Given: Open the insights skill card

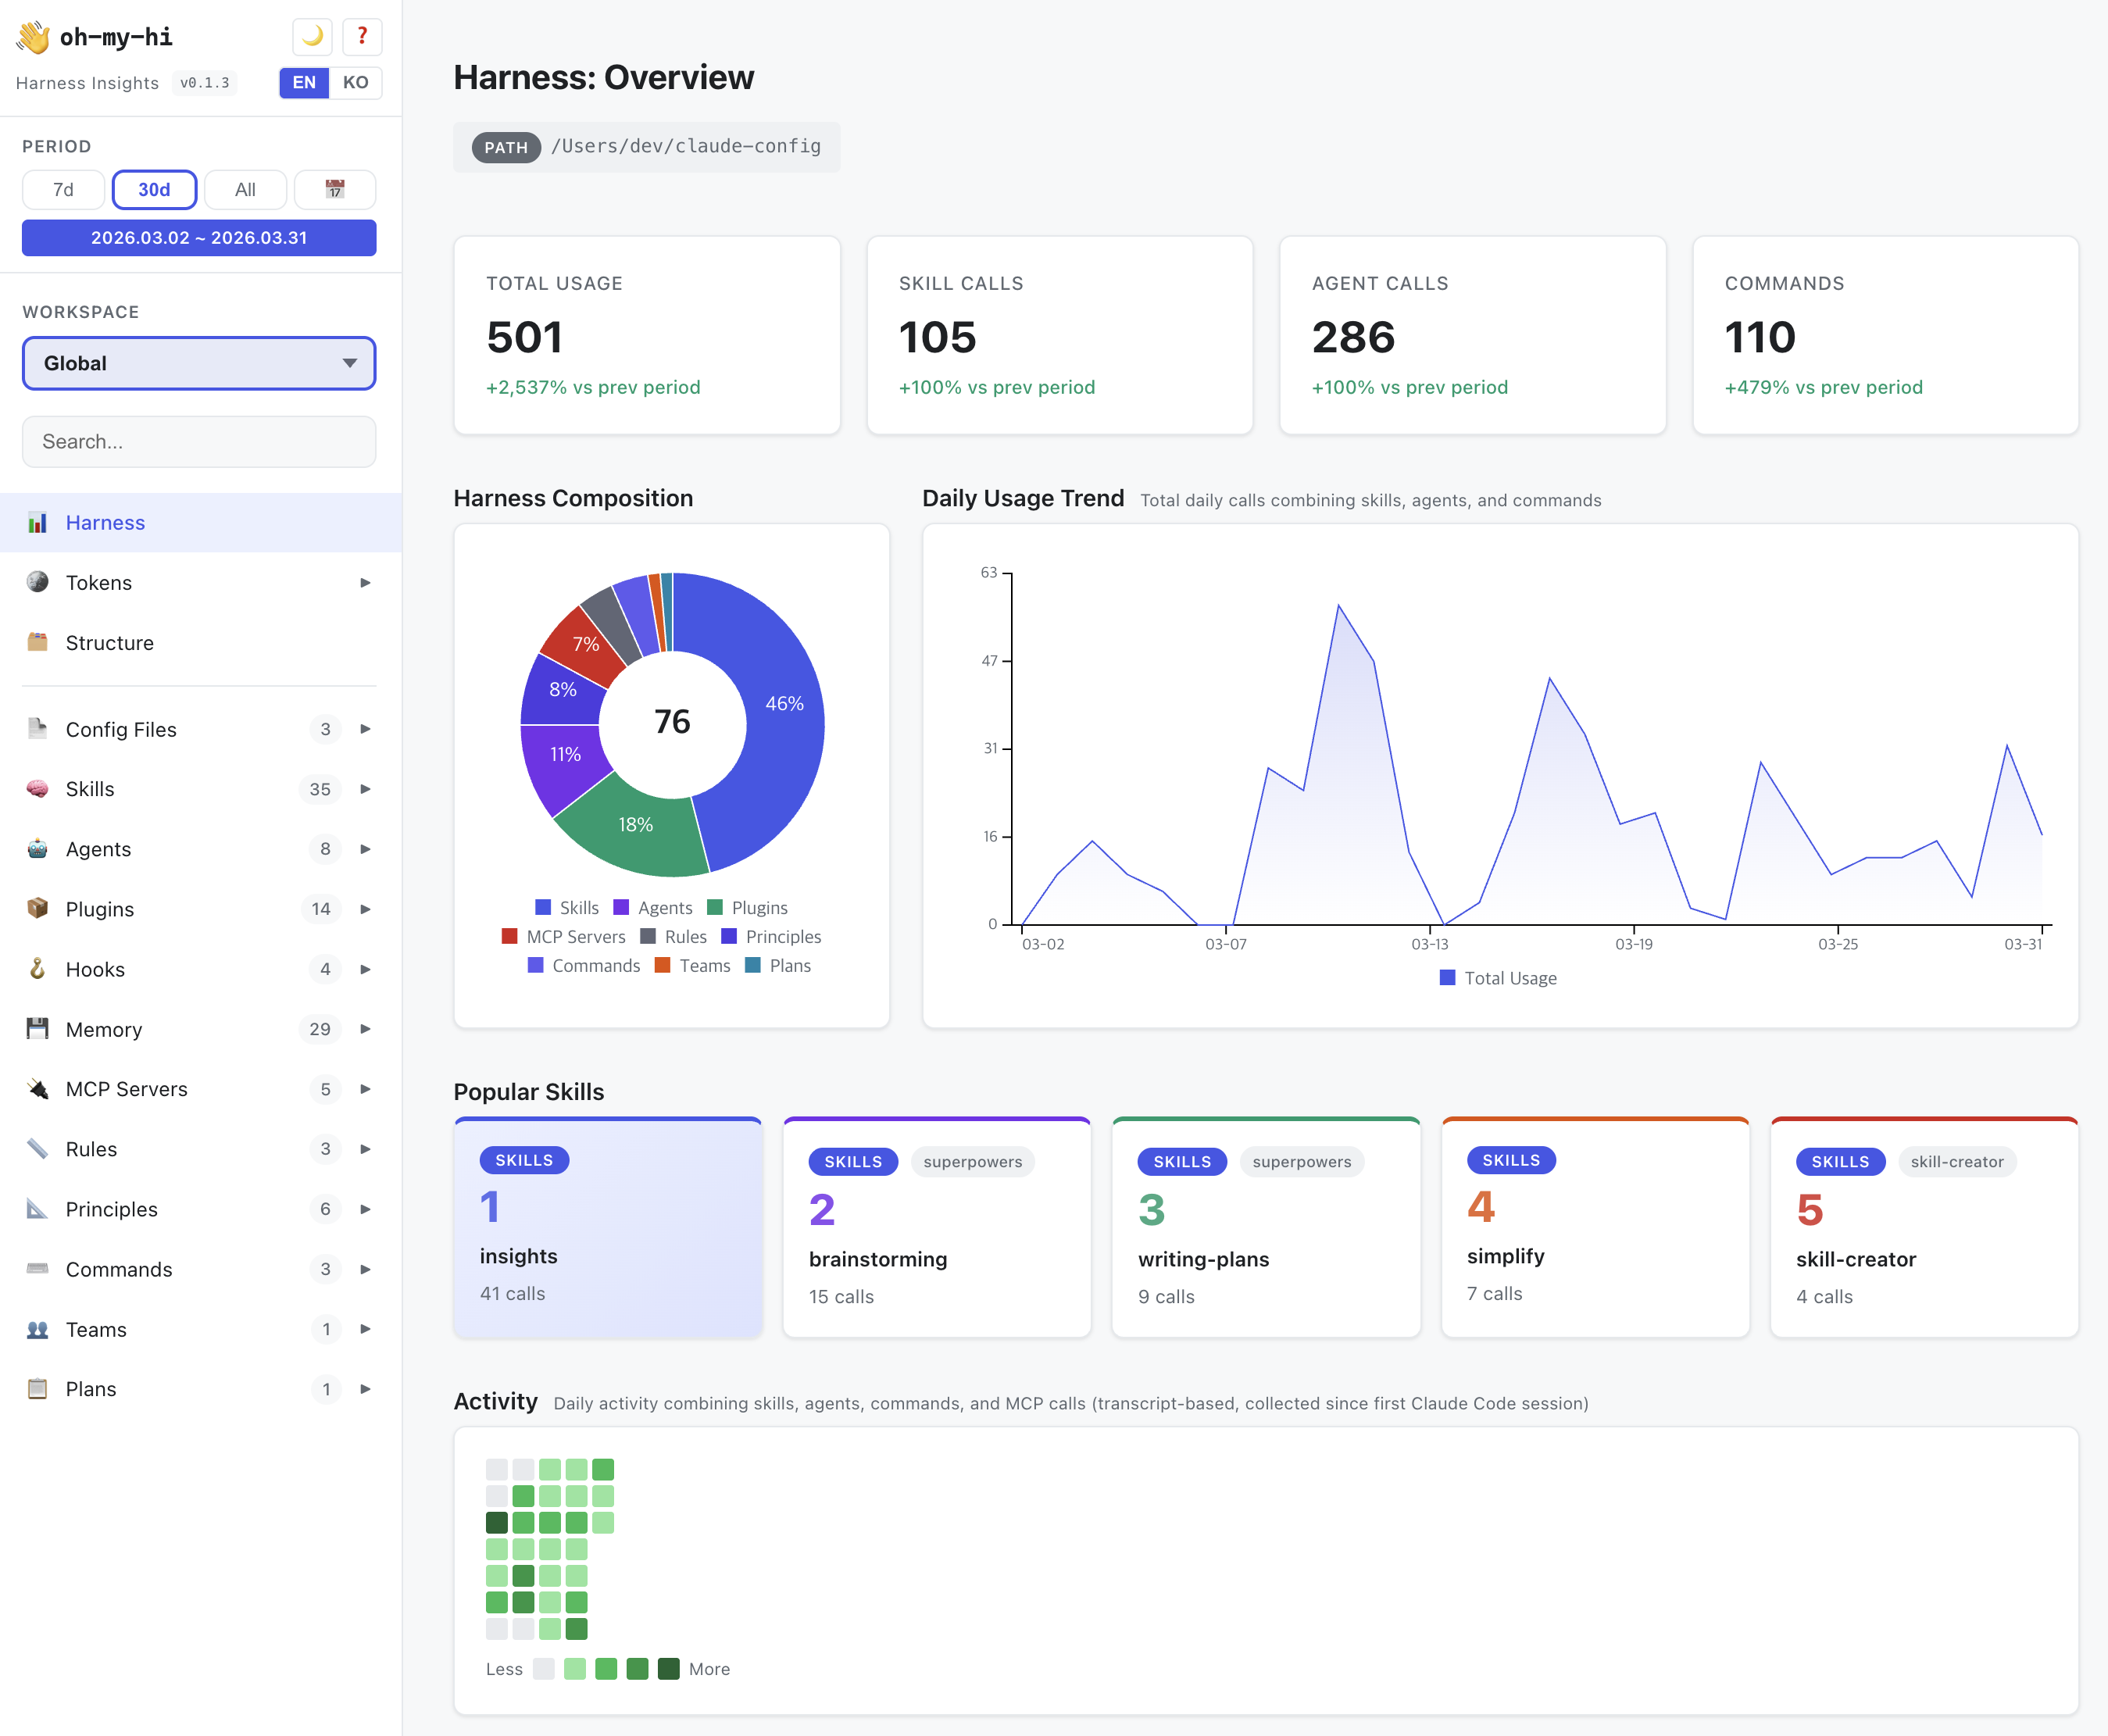Looking at the screenshot, I should click(607, 1228).
